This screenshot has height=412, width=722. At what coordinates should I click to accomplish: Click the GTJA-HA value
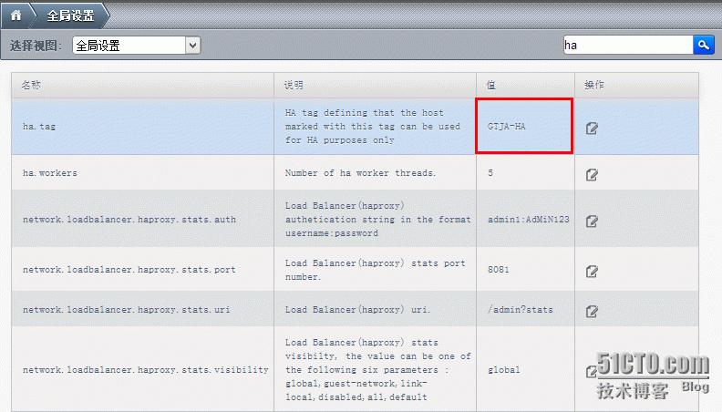[x=507, y=126]
